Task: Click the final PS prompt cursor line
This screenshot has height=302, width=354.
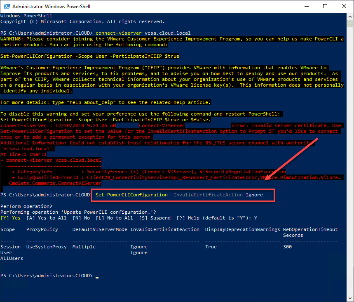Action: pyautogui.click(x=49, y=276)
